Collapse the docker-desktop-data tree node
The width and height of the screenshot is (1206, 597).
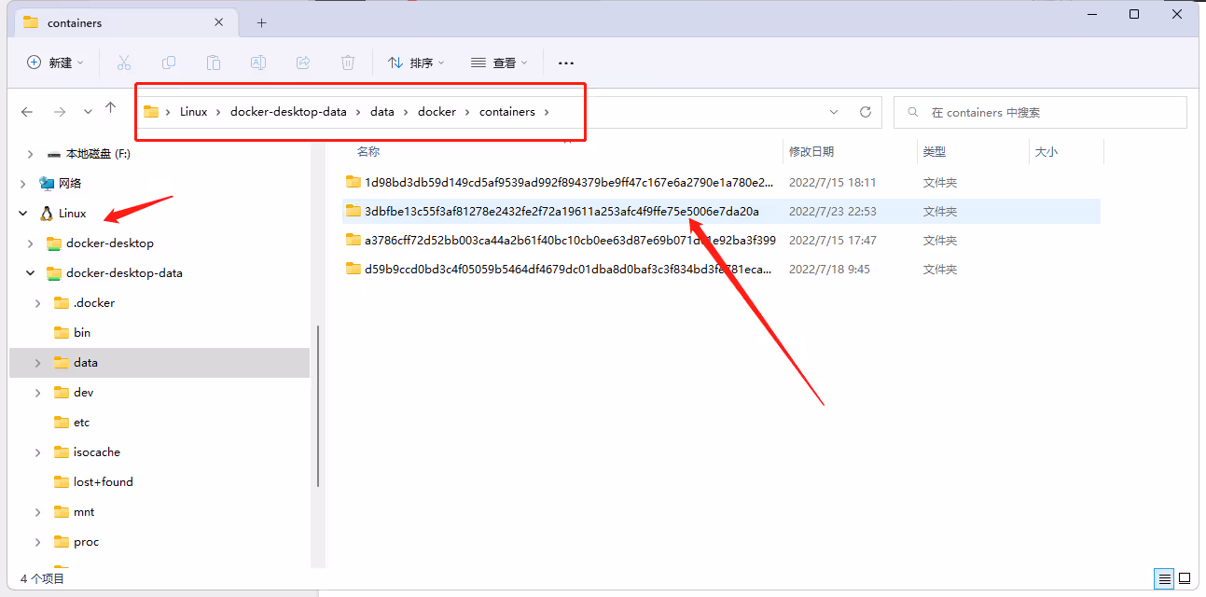(x=31, y=273)
